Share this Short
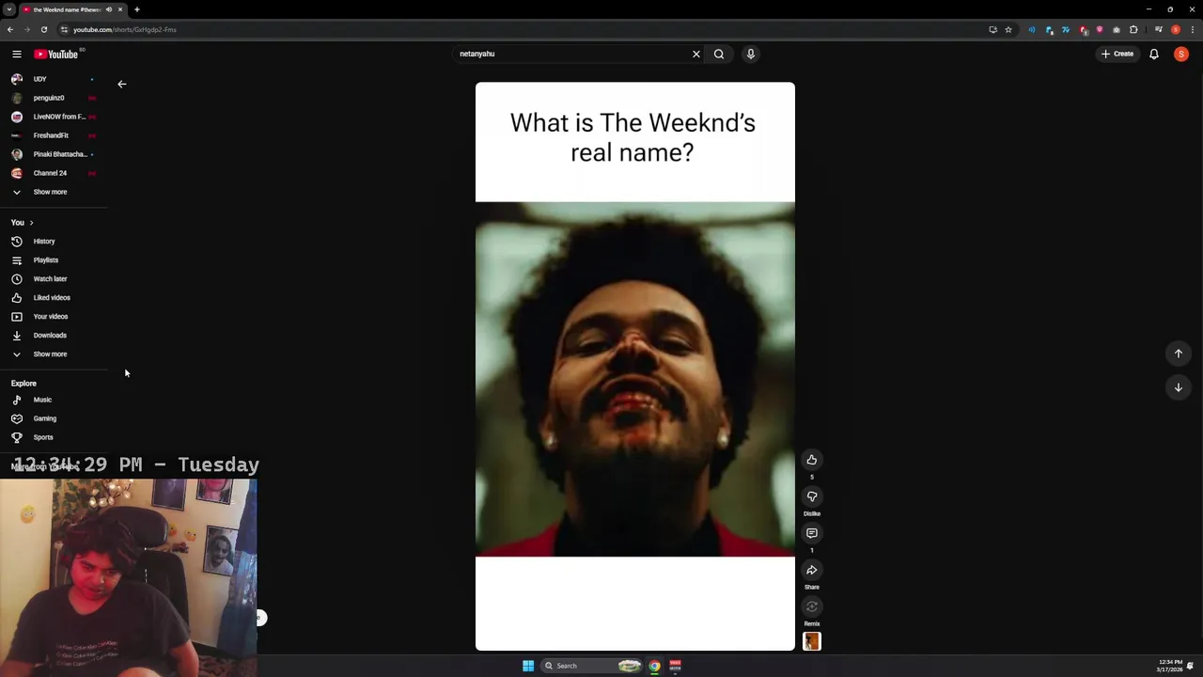The width and height of the screenshot is (1203, 677). coord(812,570)
